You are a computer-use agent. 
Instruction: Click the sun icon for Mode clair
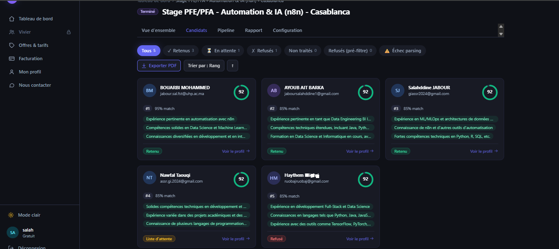click(11, 215)
